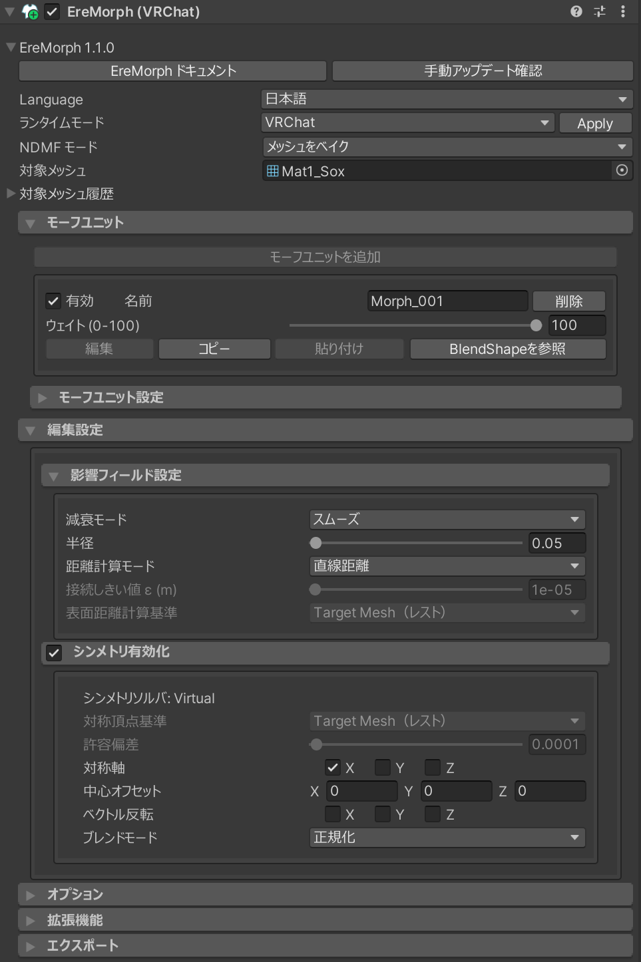
Task: Uncheck the 有効 checkbox for Morph_001
Action: click(53, 301)
